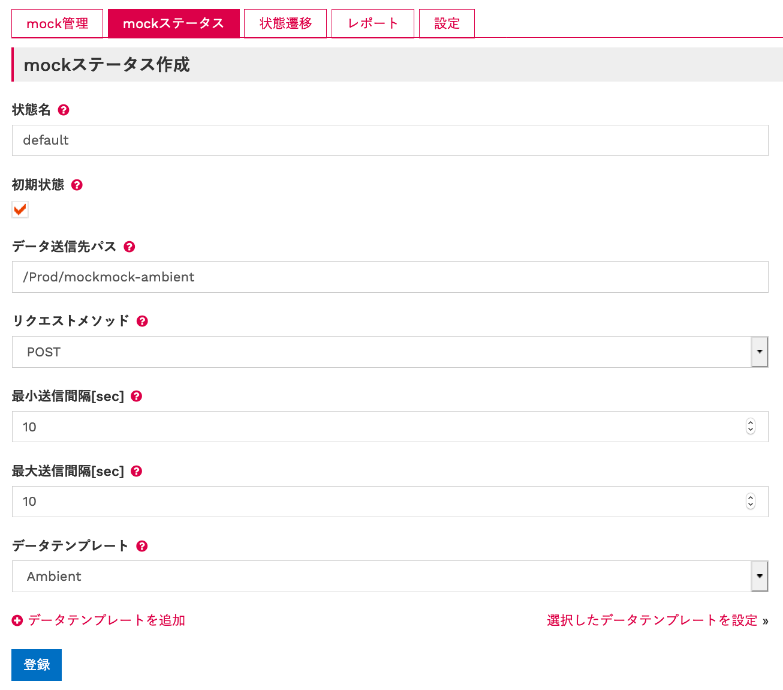Increment 最小送信間隔 using the stepper arrow
The height and width of the screenshot is (690, 783).
750,423
